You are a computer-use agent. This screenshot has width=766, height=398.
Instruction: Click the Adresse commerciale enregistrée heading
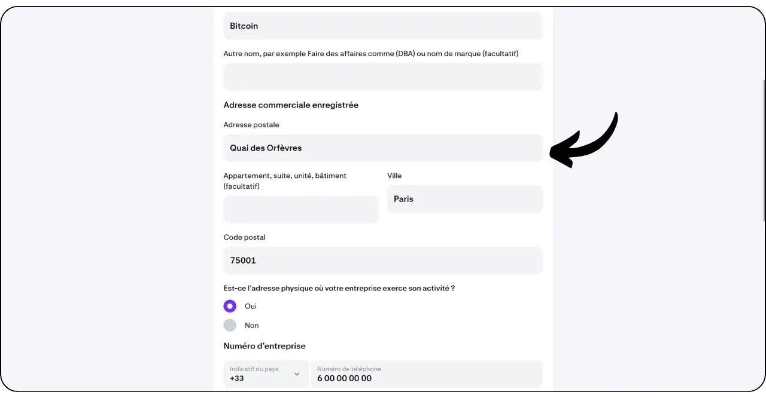291,105
